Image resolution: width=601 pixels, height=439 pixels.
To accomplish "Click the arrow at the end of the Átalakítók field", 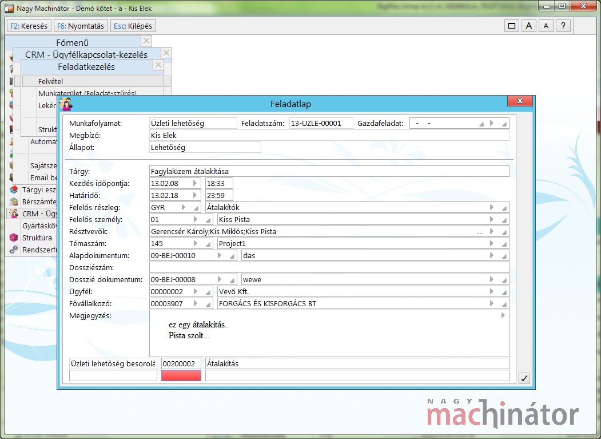I will [492, 207].
